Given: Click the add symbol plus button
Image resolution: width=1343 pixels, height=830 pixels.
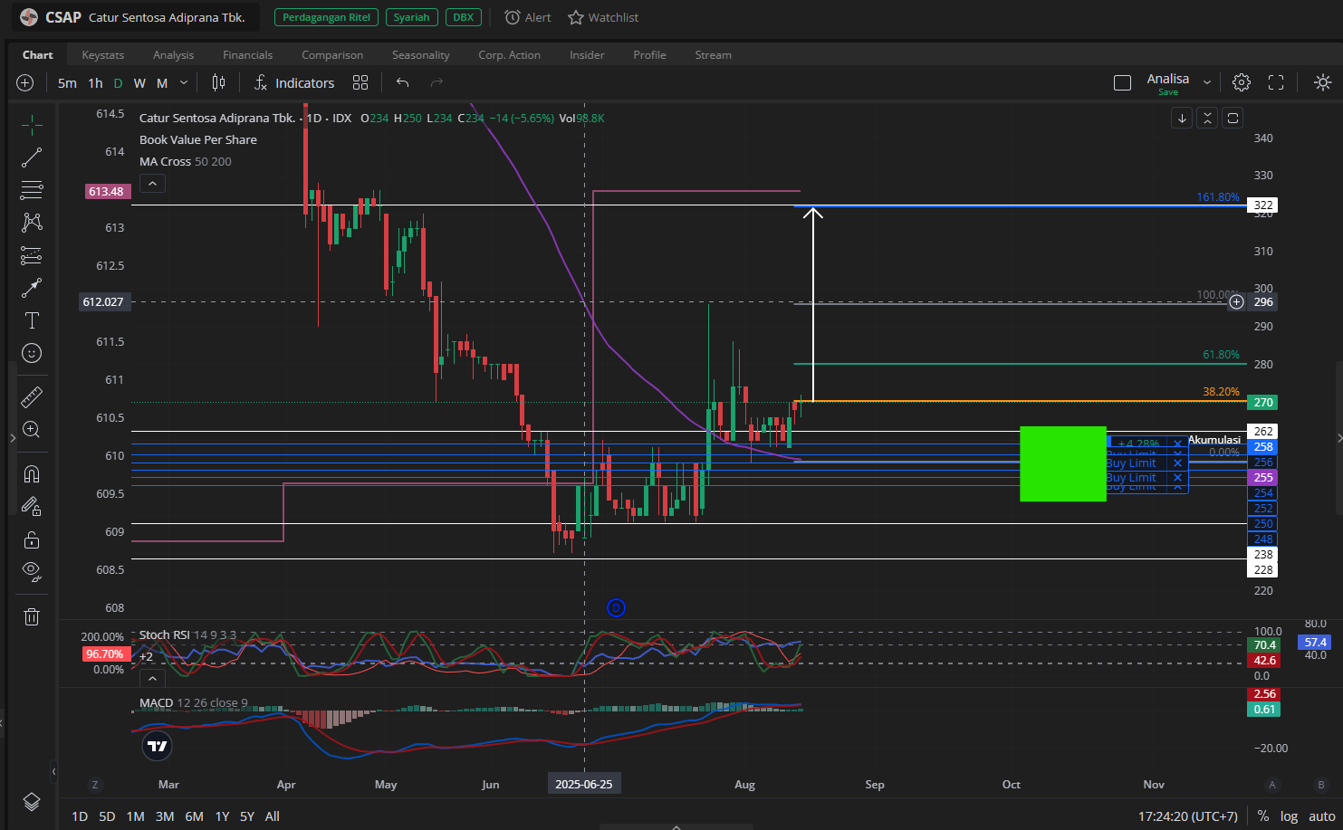Looking at the screenshot, I should (25, 82).
